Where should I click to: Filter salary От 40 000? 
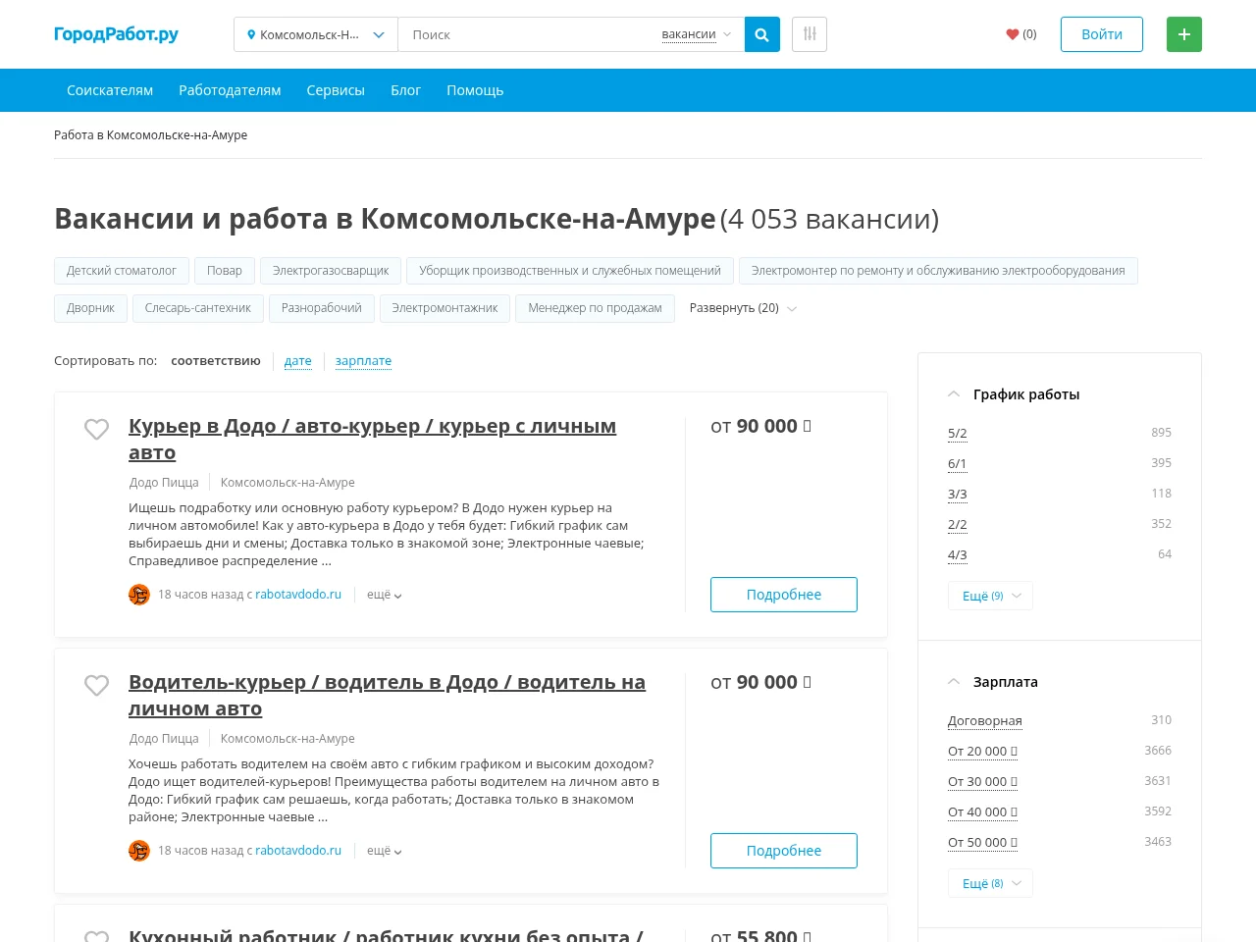pyautogui.click(x=982, y=811)
